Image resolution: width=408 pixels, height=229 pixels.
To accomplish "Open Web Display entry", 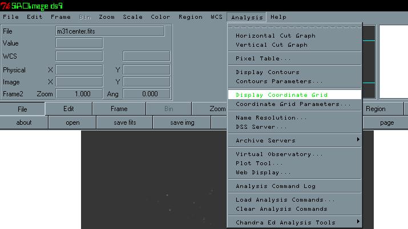I will [x=295, y=172].
